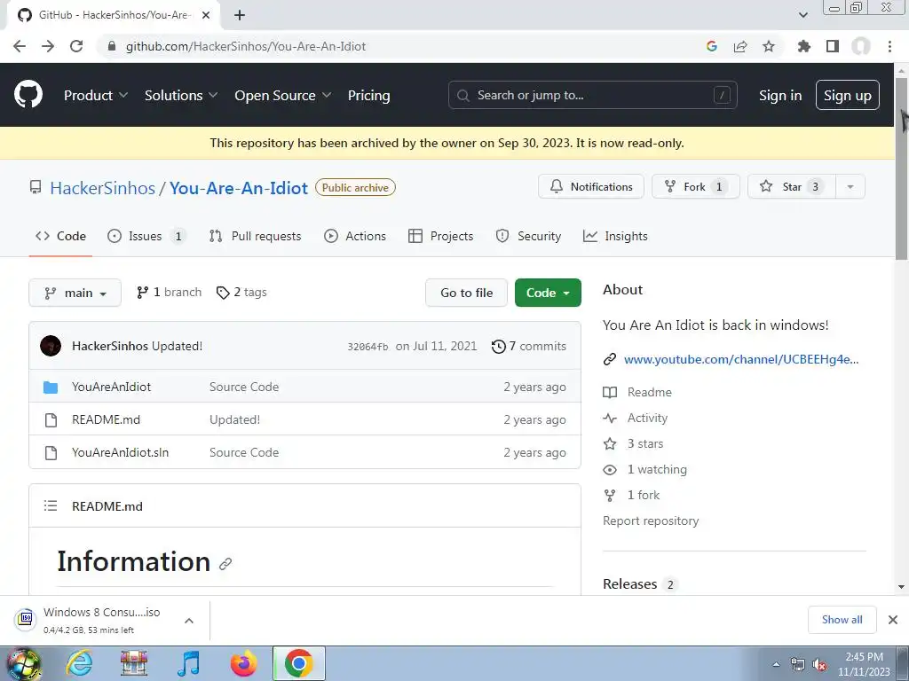The height and width of the screenshot is (681, 909).
Task: Open the 7 commits link
Action: tap(529, 347)
